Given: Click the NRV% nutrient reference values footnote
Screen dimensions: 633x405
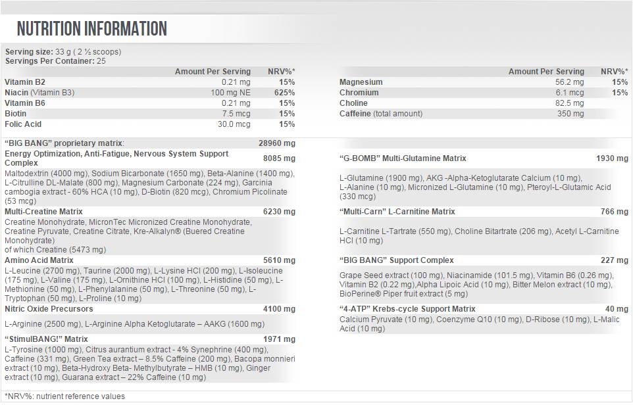Looking at the screenshot, I should (x=64, y=396).
